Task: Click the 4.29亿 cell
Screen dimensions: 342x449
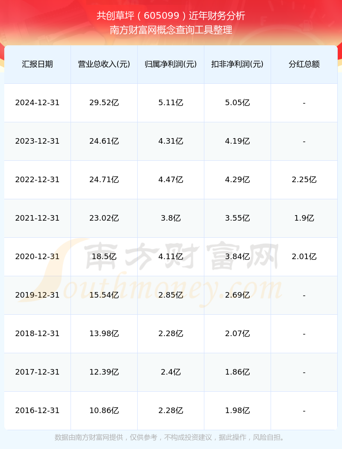Action: (238, 180)
